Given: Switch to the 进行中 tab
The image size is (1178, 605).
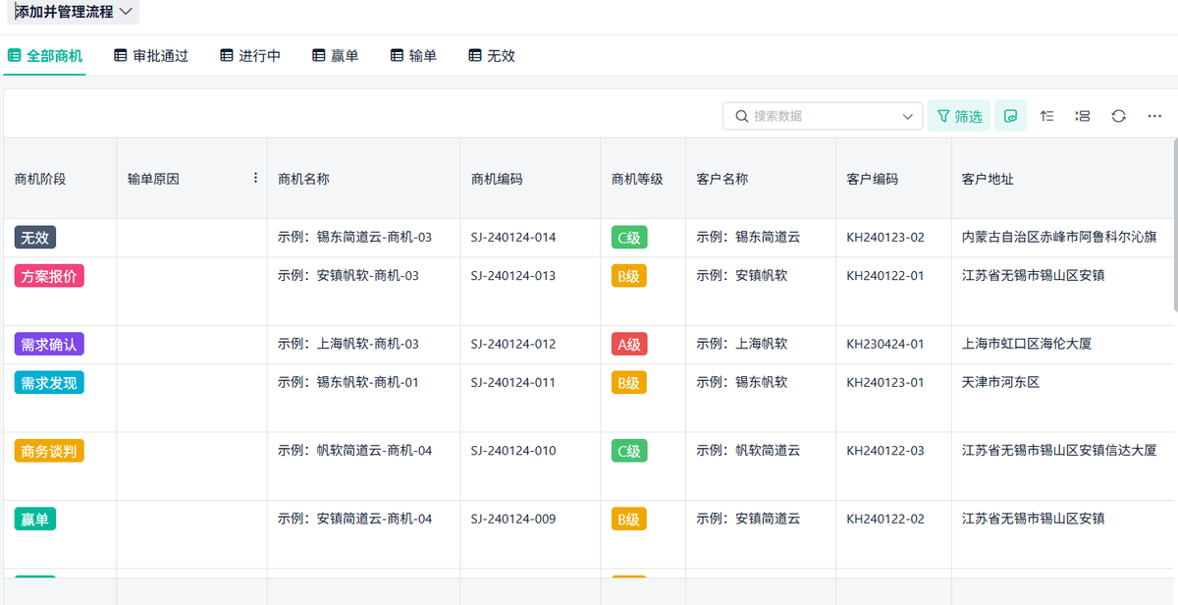Looking at the screenshot, I should pos(250,56).
